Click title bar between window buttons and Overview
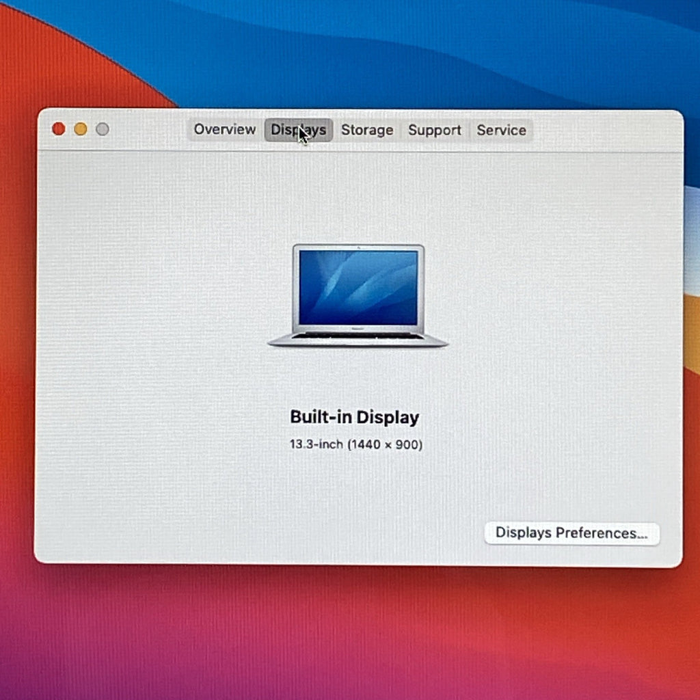This screenshot has width=700, height=700. point(148,129)
